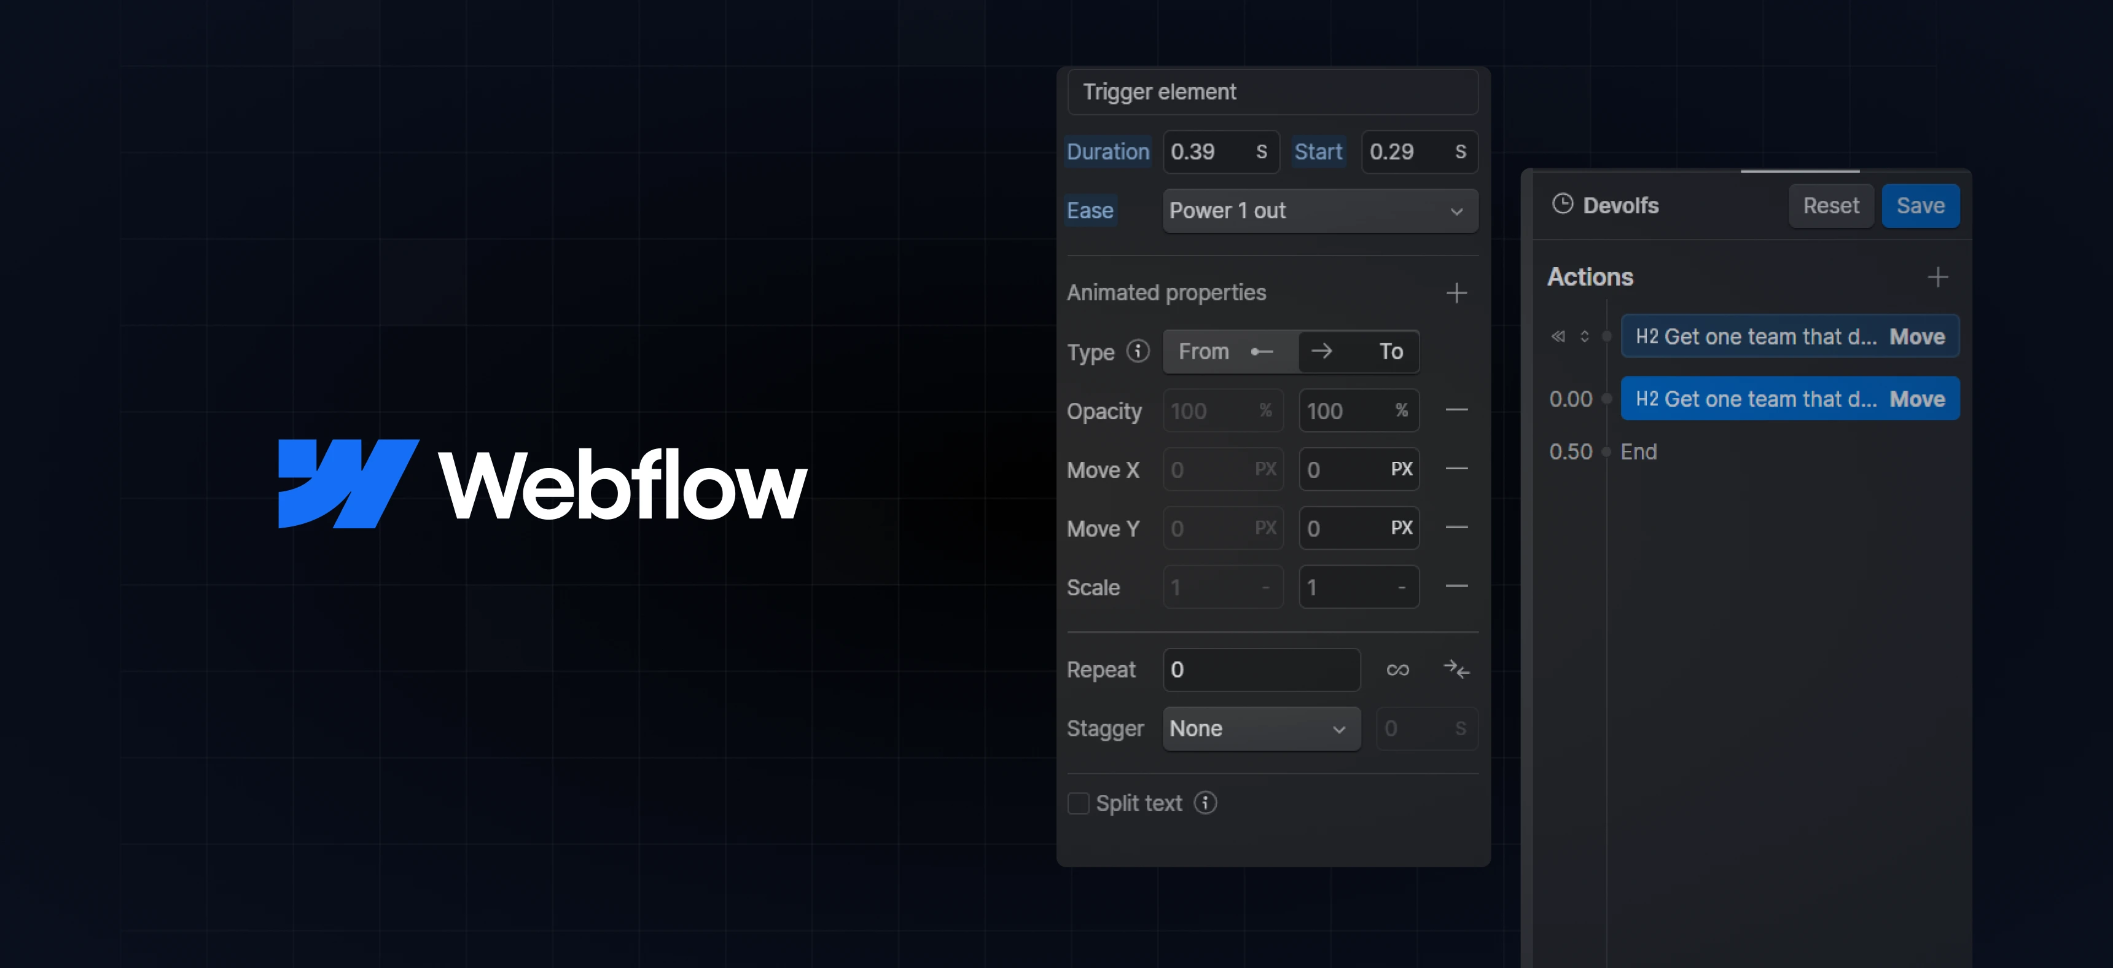Click the Save button

(1920, 206)
